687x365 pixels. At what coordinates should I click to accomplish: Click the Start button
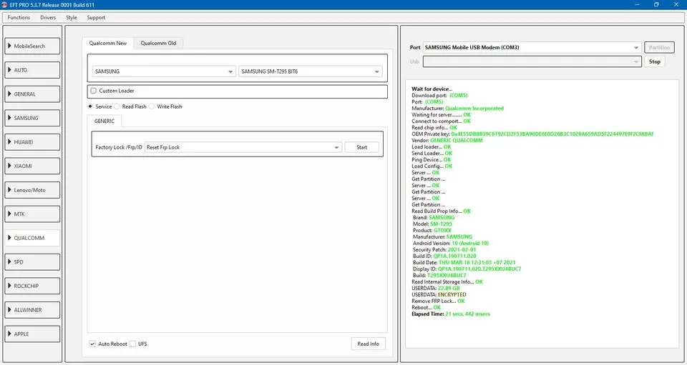(x=361, y=147)
